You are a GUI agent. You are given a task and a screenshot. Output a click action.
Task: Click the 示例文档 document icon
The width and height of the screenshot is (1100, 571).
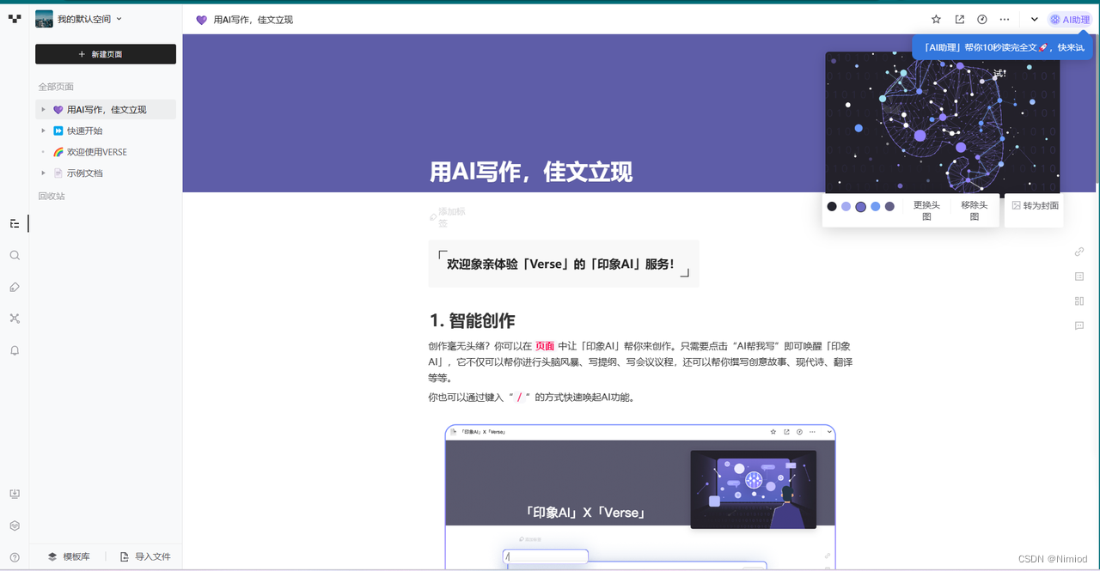click(58, 173)
